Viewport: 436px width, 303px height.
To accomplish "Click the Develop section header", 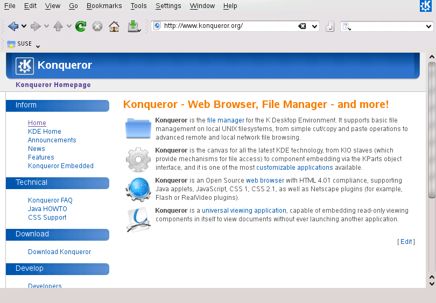I will [57, 269].
